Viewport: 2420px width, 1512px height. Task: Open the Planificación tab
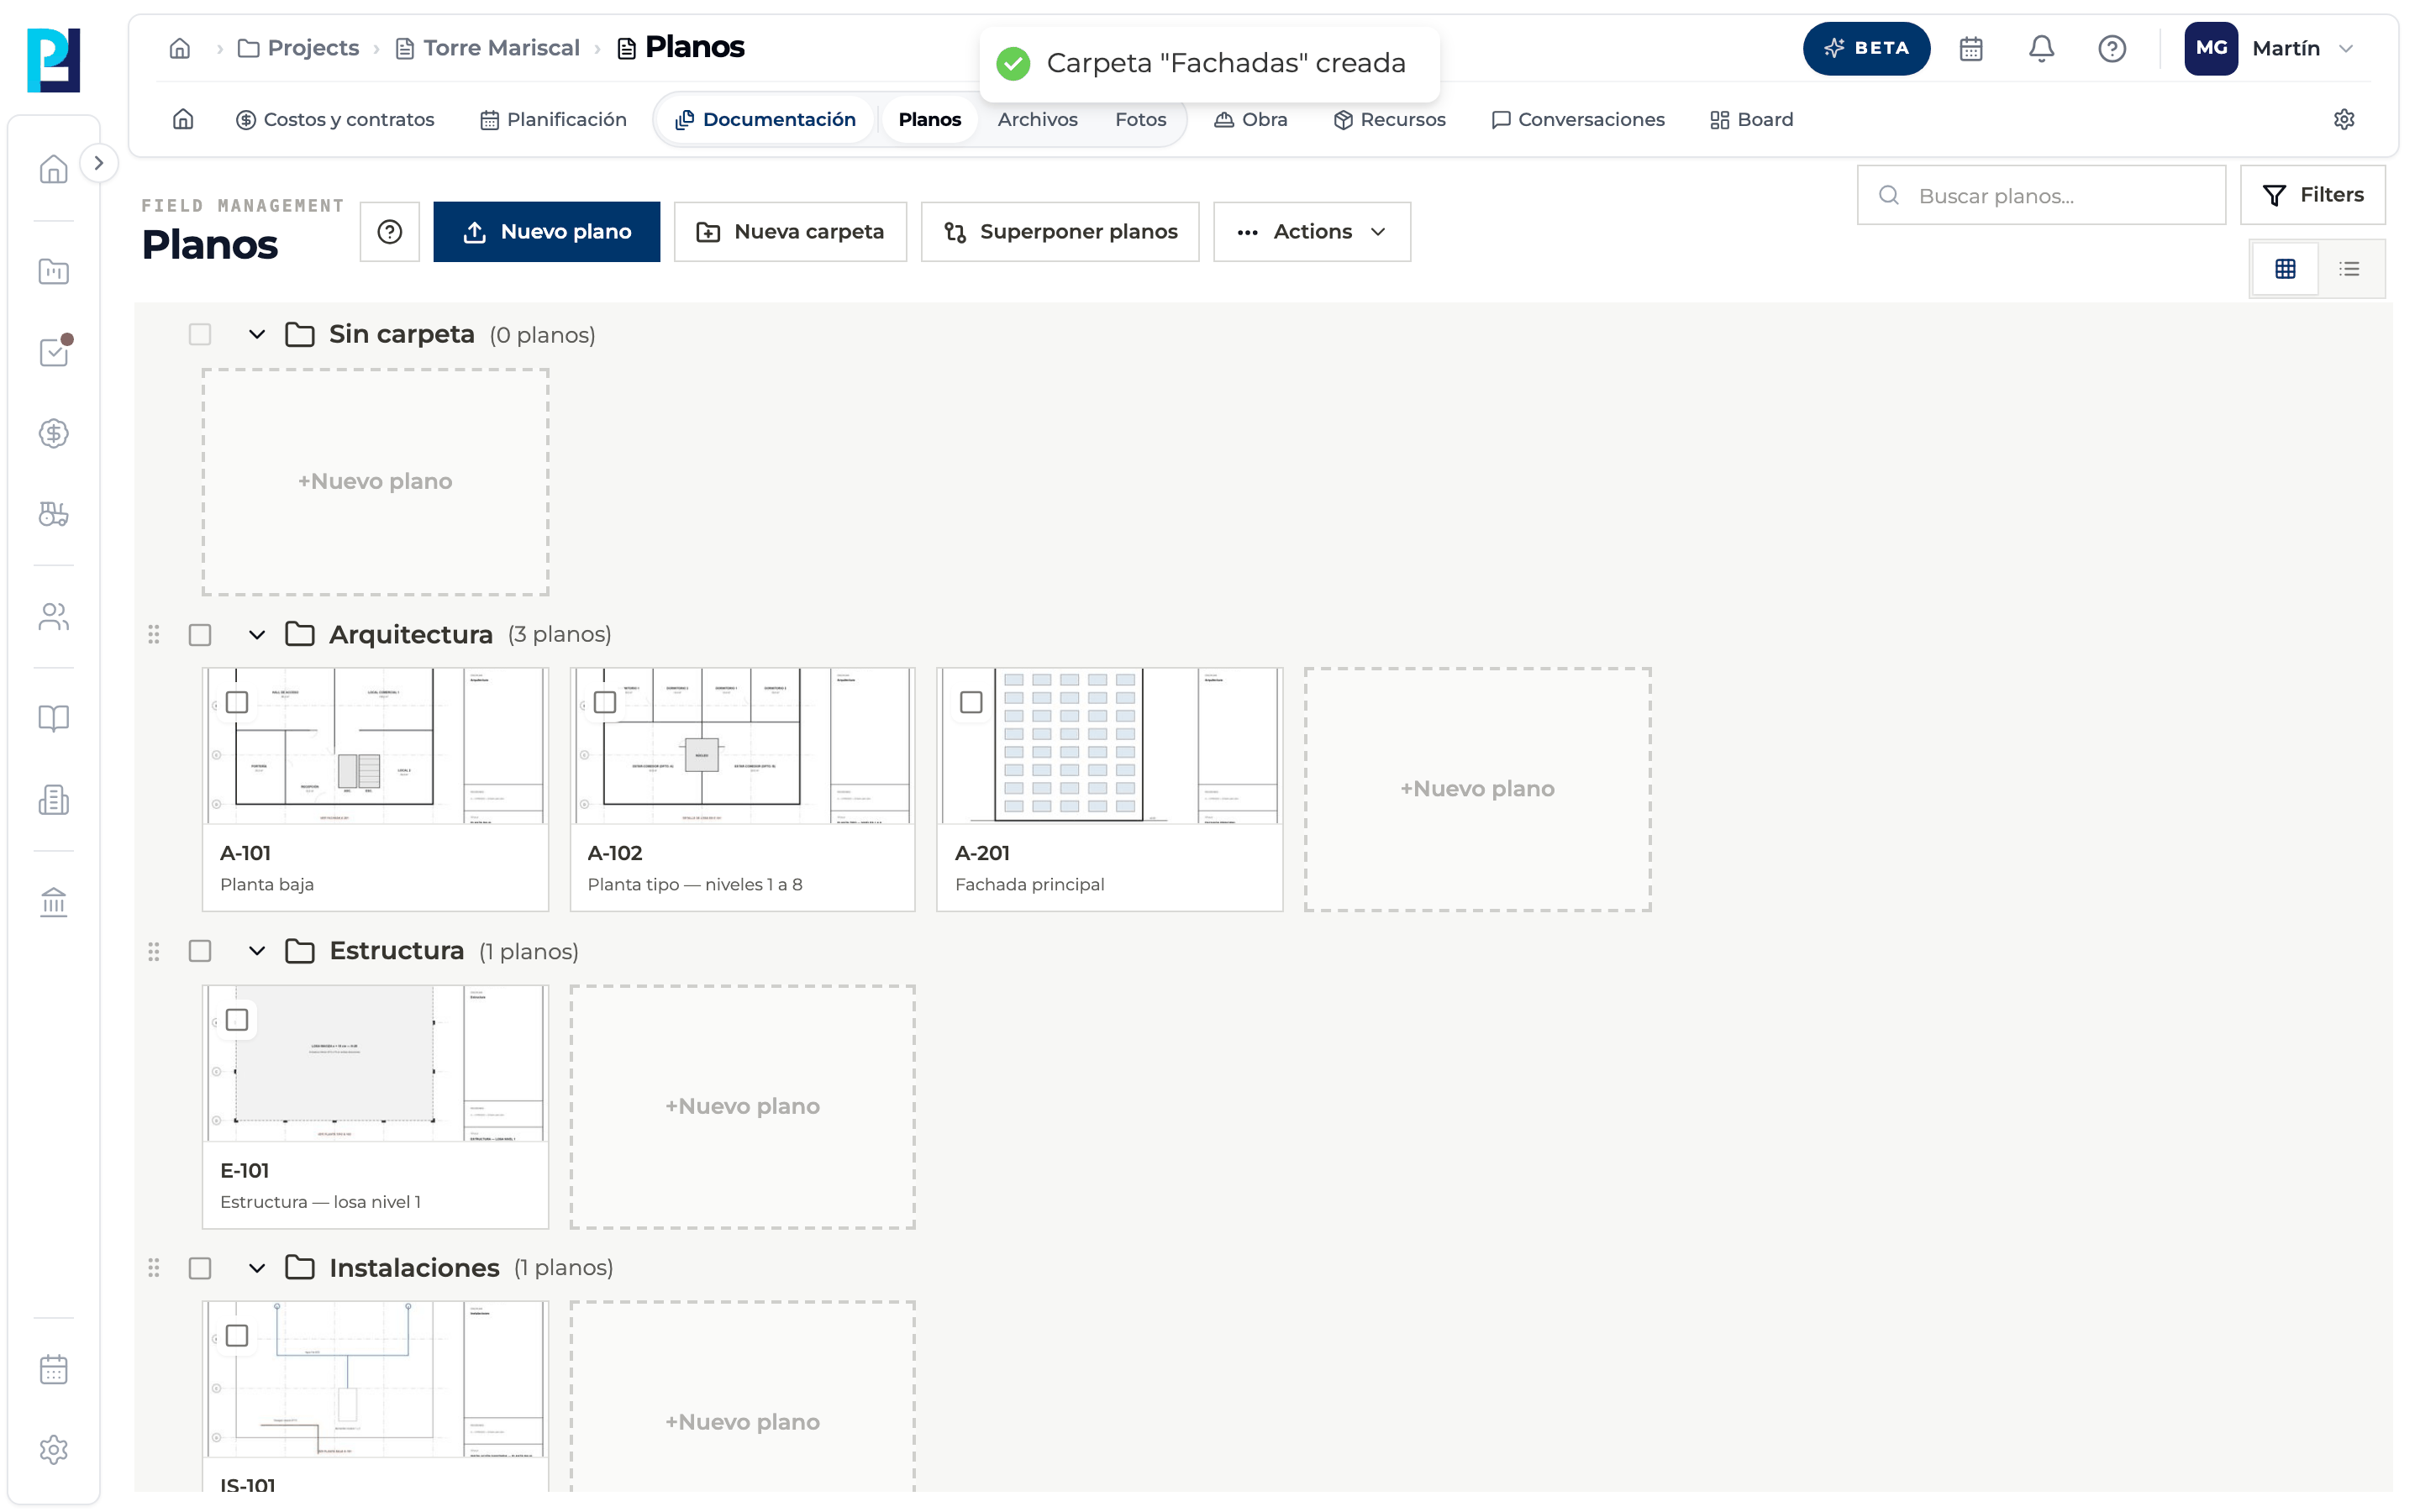point(553,119)
